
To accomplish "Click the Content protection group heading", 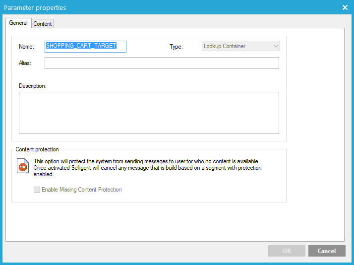I will click(x=37, y=149).
